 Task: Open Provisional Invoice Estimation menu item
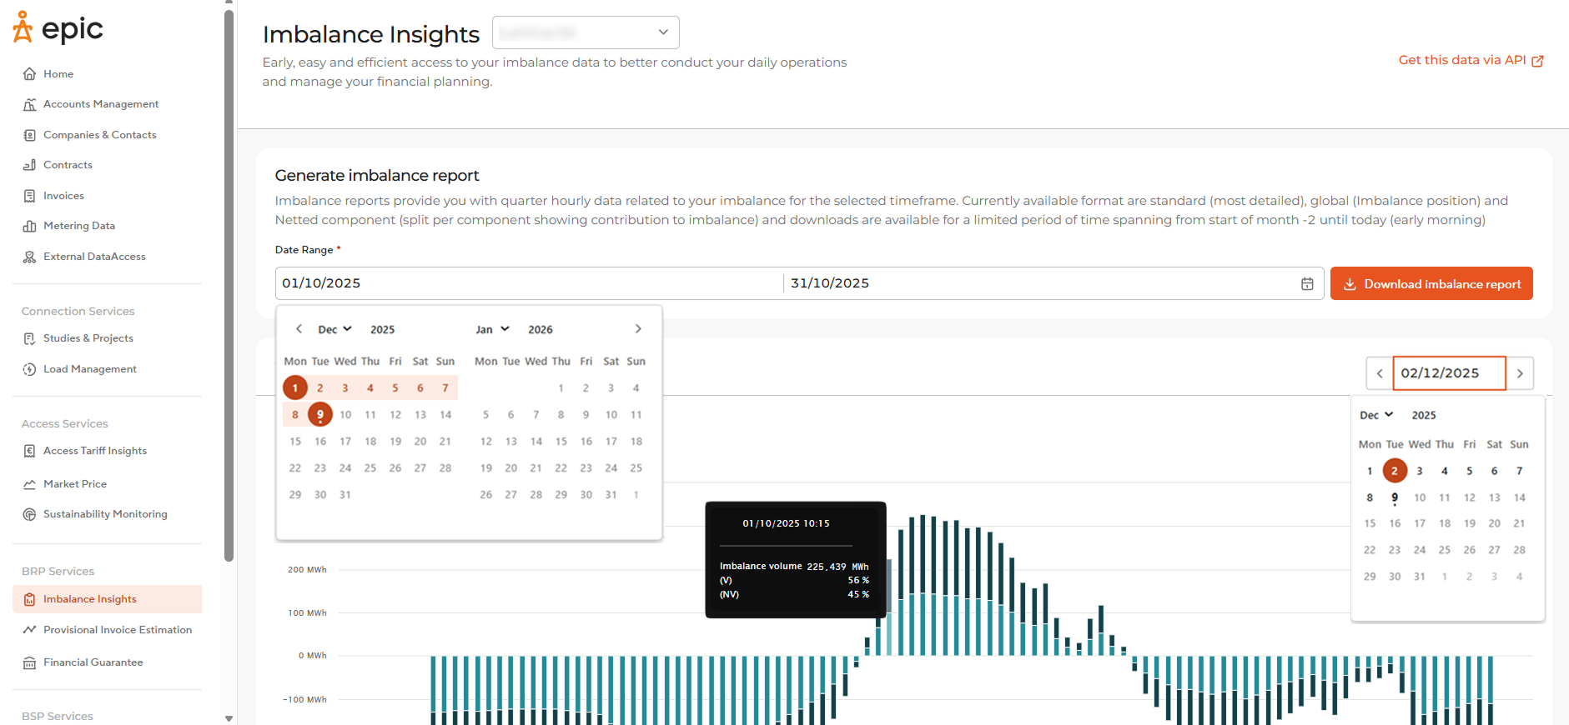click(x=118, y=630)
